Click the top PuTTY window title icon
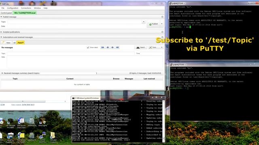Screen dimensions: 259x145 tap(170, 4)
